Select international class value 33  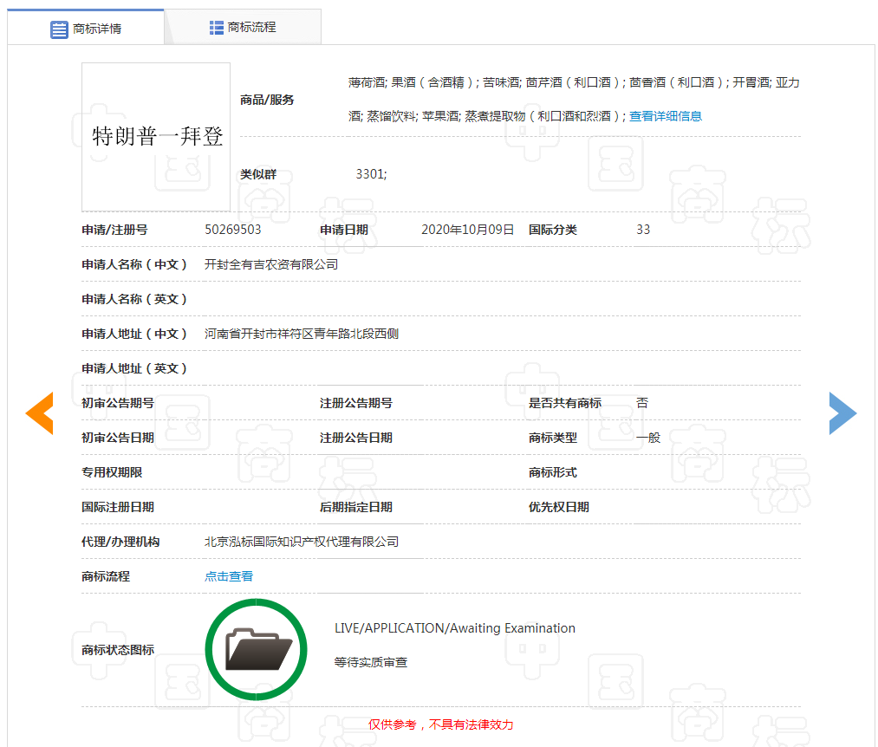tap(643, 230)
